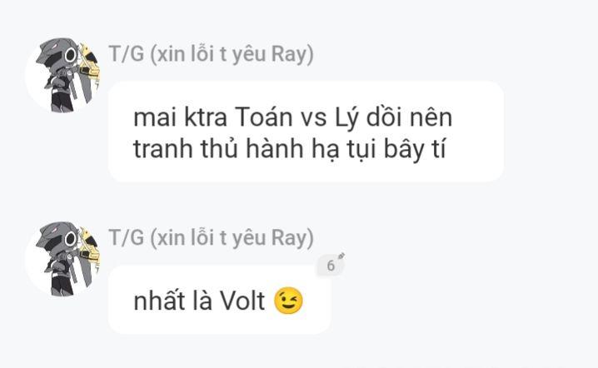
Task: Open the reaction badge showing 6
Action: tap(331, 266)
